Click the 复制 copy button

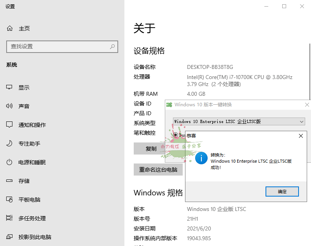tap(151, 149)
